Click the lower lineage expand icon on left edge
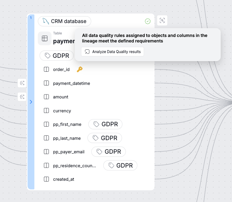 click(22, 97)
